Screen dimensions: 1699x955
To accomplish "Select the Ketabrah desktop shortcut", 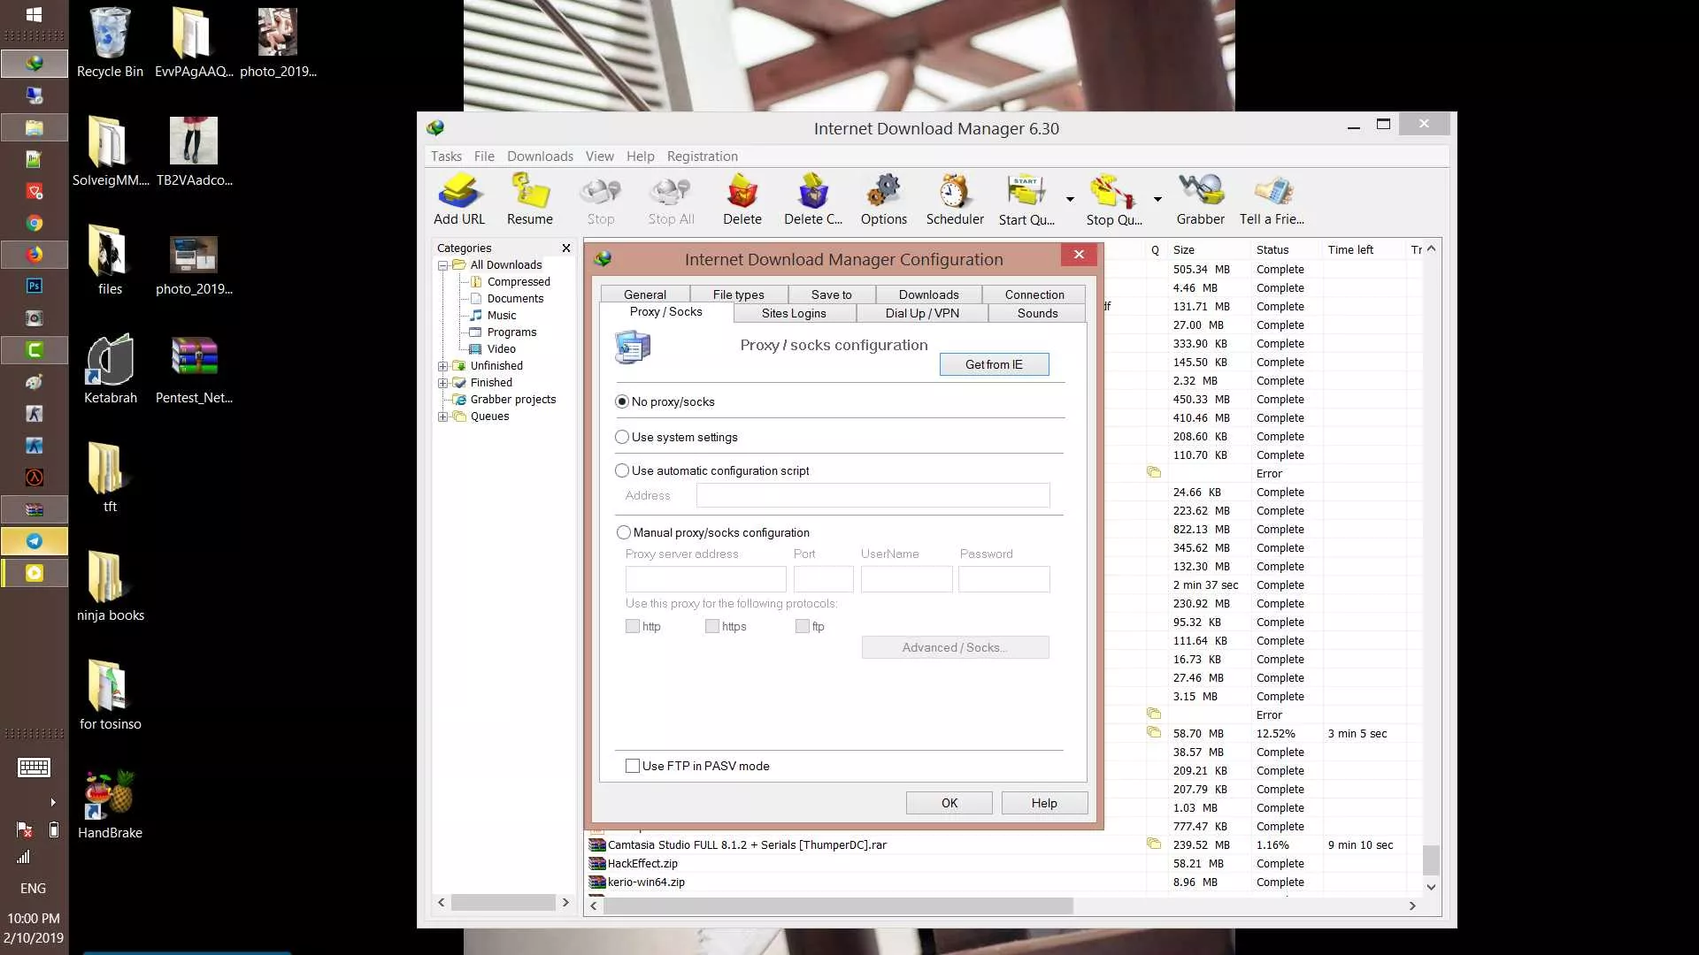I will point(110,369).
